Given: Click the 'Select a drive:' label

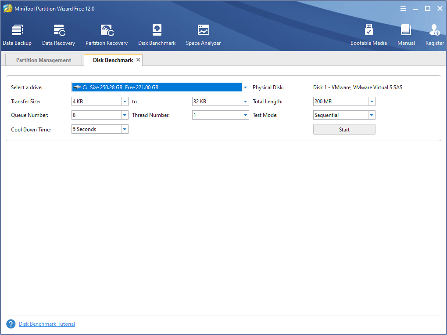Looking at the screenshot, I should point(27,87).
